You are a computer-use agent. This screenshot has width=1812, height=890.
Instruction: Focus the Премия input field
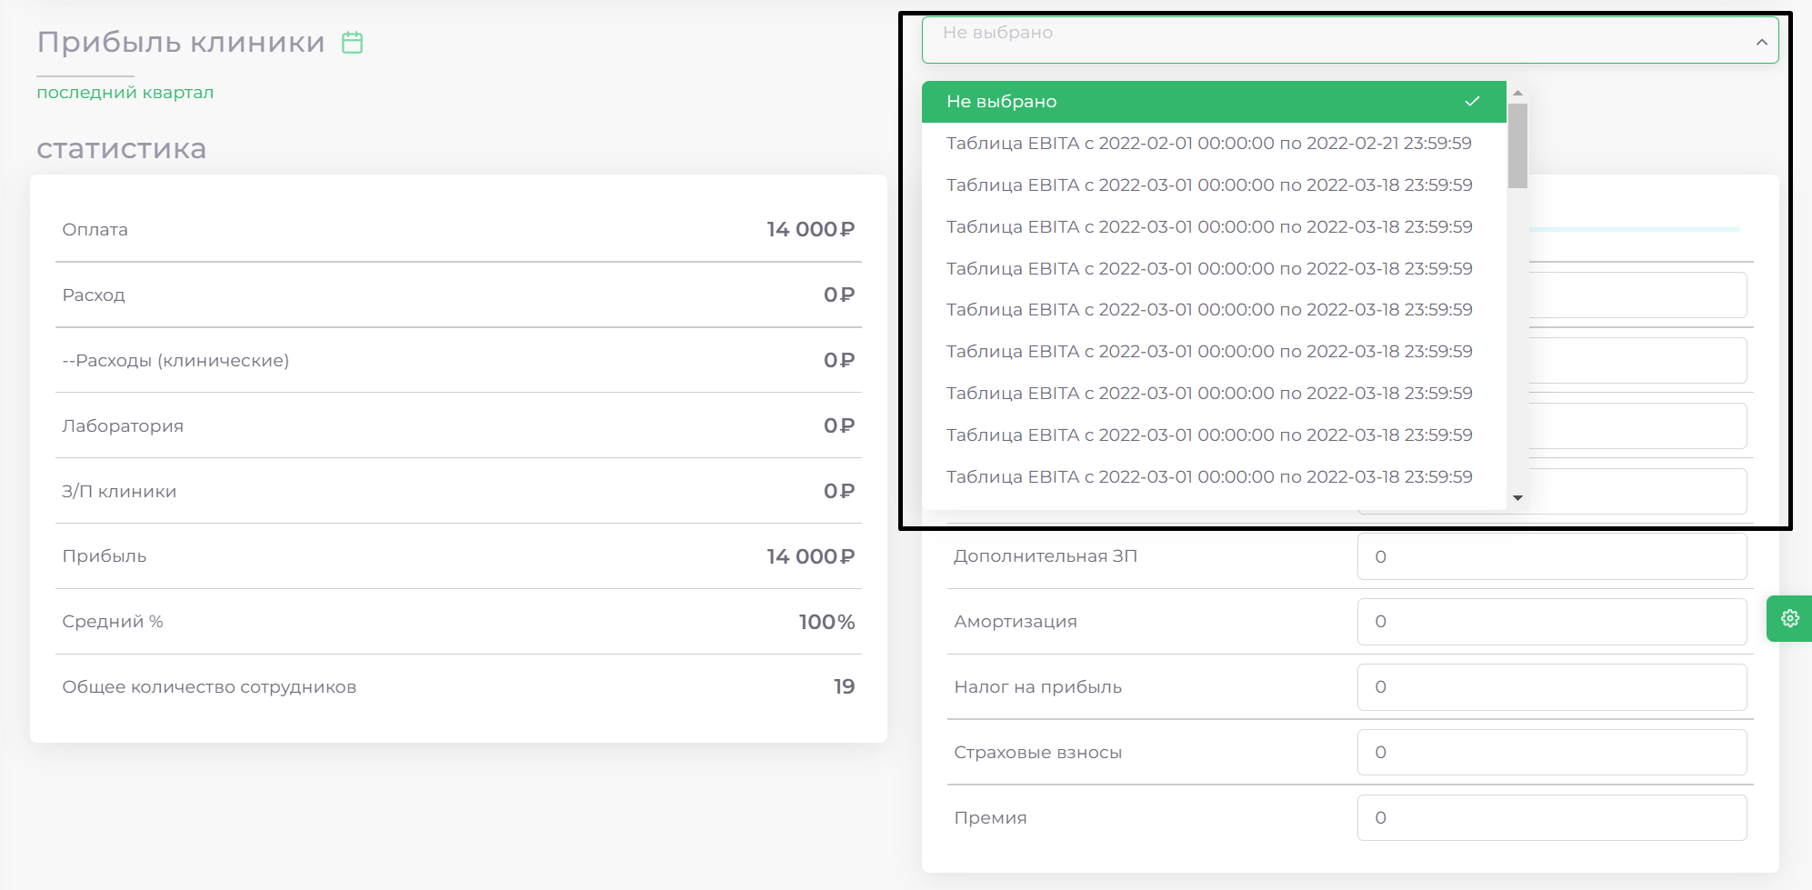[x=1552, y=818]
